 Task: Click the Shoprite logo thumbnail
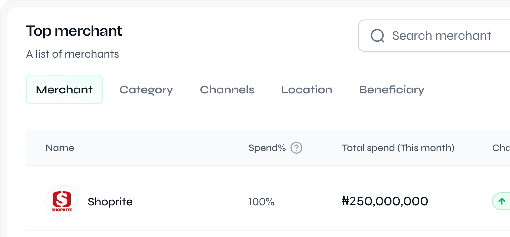62,201
